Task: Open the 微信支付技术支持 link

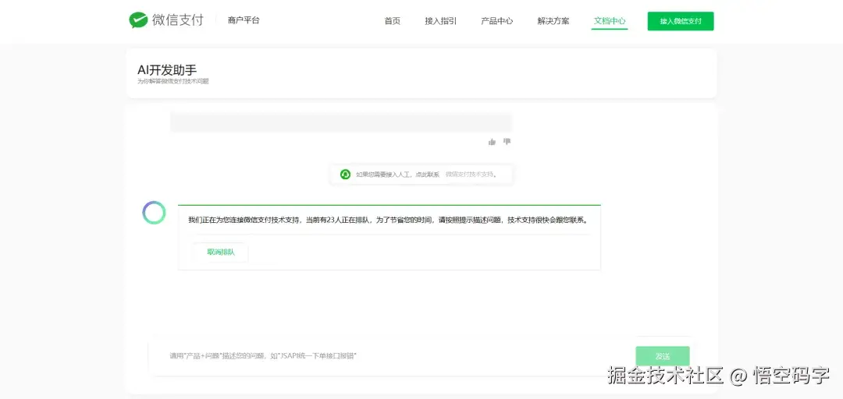Action: click(471, 175)
